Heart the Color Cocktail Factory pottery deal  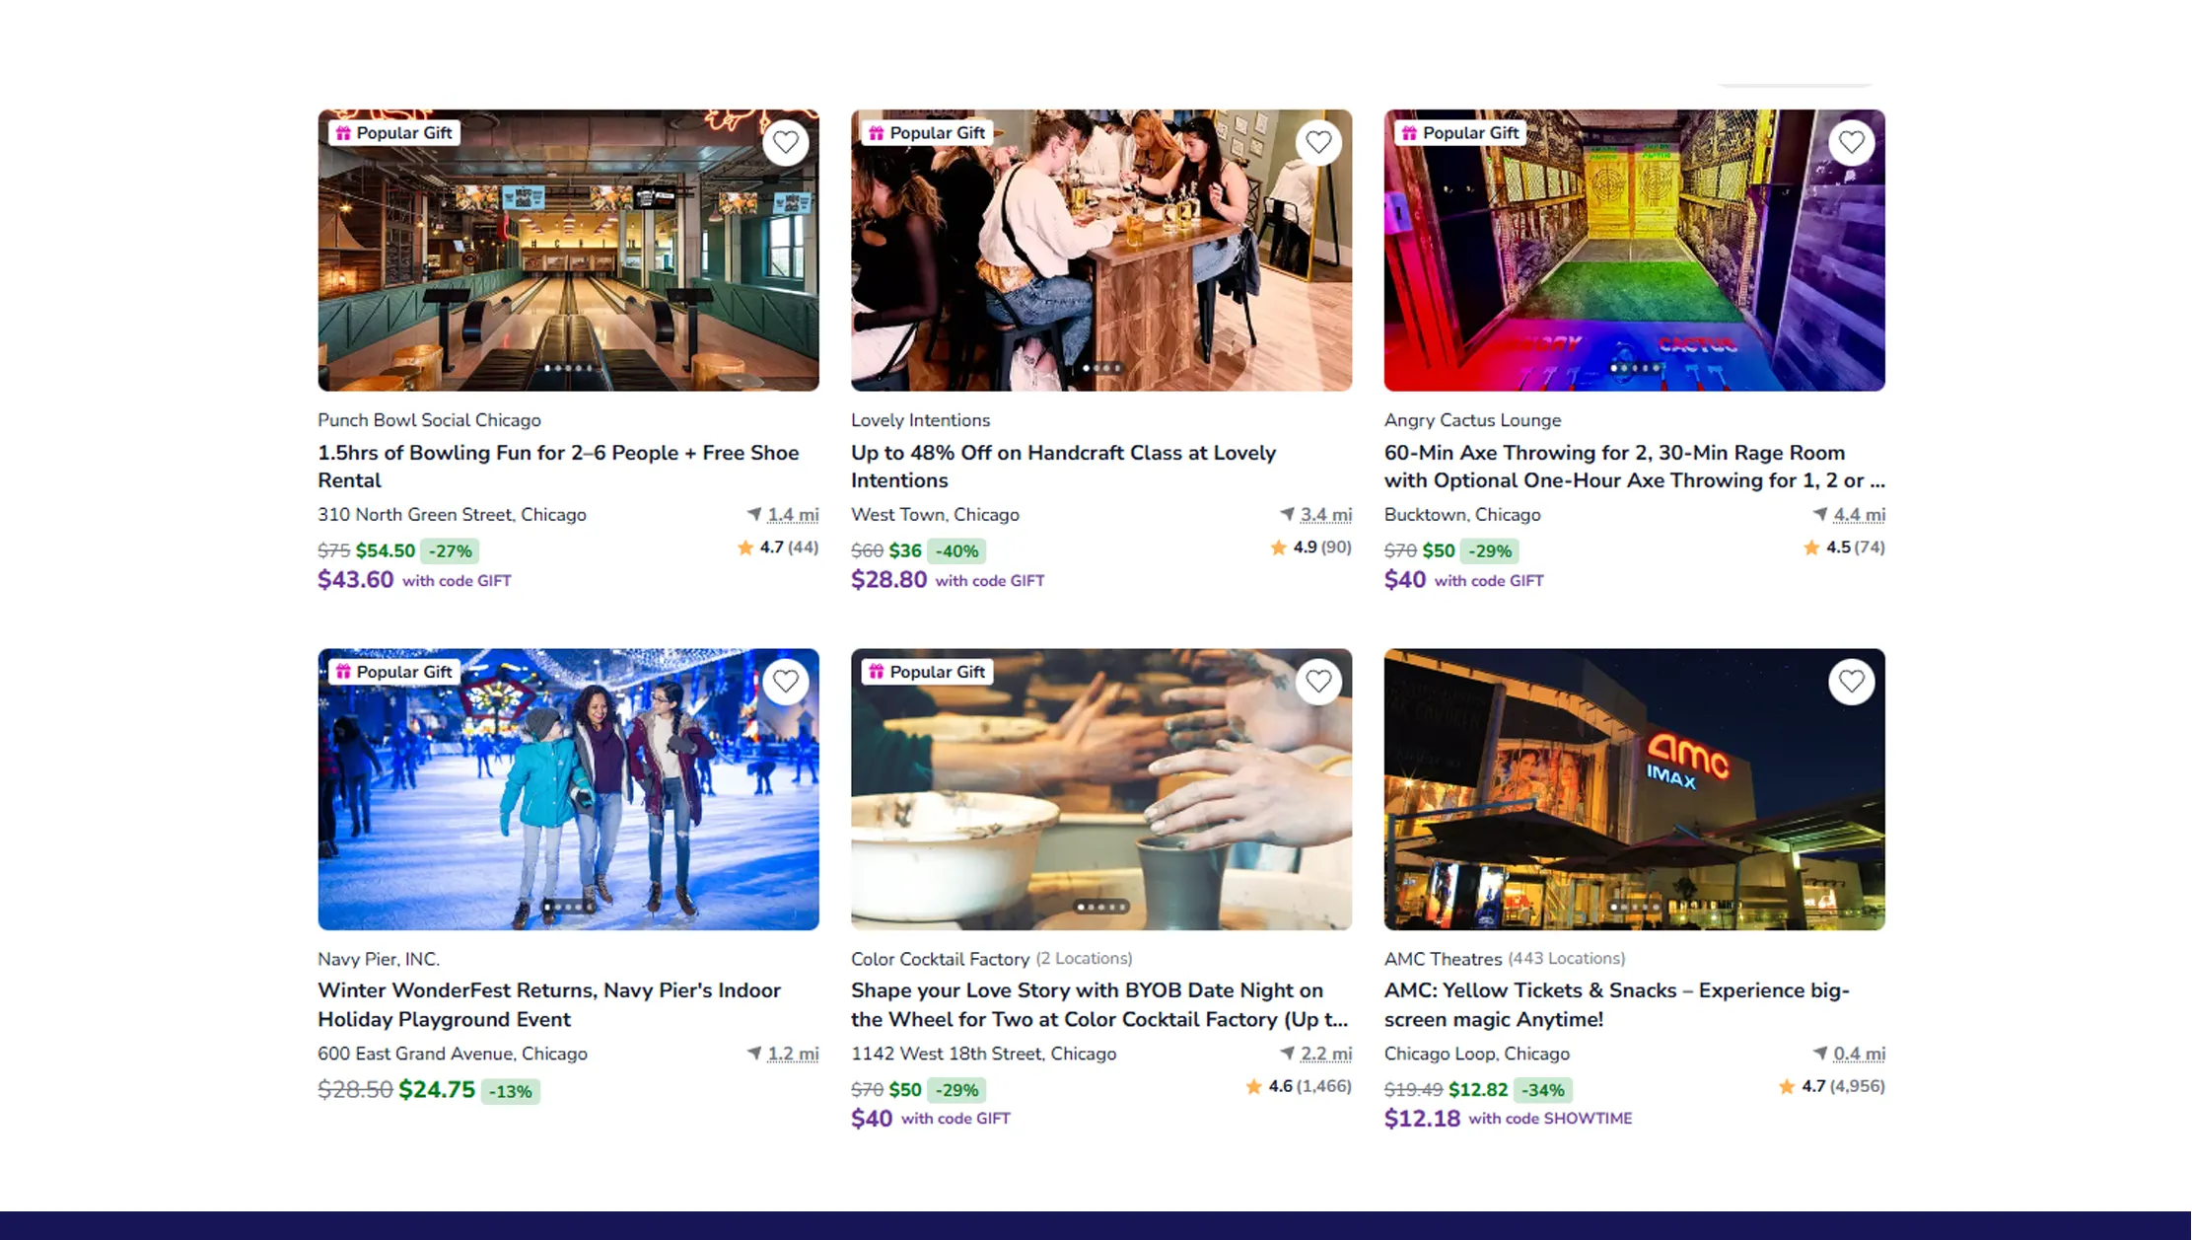point(1318,682)
